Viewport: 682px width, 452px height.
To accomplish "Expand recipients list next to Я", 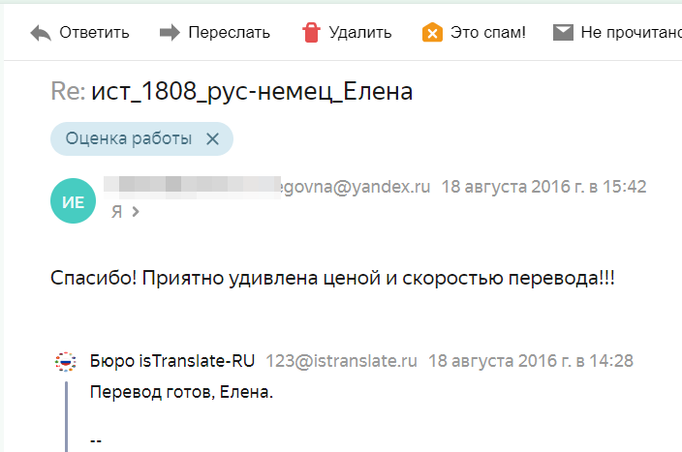I will pyautogui.click(x=136, y=212).
